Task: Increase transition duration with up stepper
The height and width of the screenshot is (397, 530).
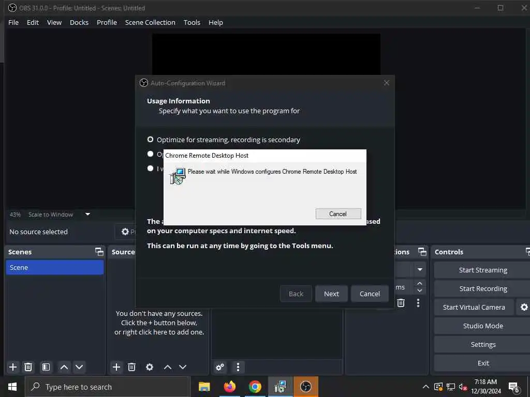Action: click(x=420, y=284)
